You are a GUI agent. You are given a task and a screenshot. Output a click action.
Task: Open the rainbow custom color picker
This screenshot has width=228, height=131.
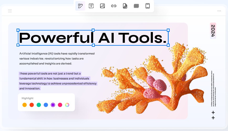point(67,105)
